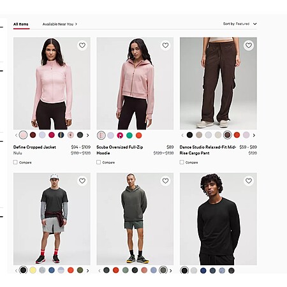Viewport: 287px width, 287px height.
Task: Check Compare box for Scuba Oversized Hoodie
Action: (x=98, y=163)
